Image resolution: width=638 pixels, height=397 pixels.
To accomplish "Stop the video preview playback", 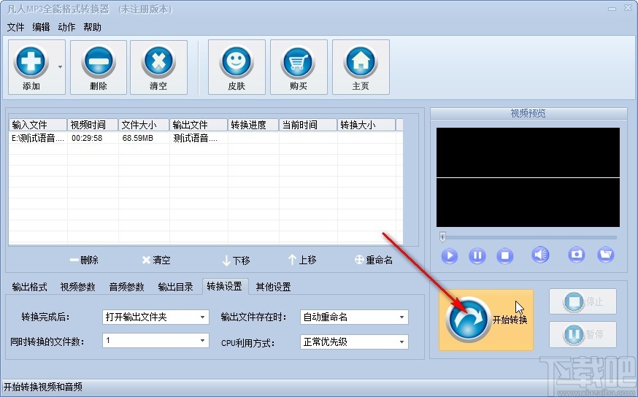I will click(x=505, y=256).
